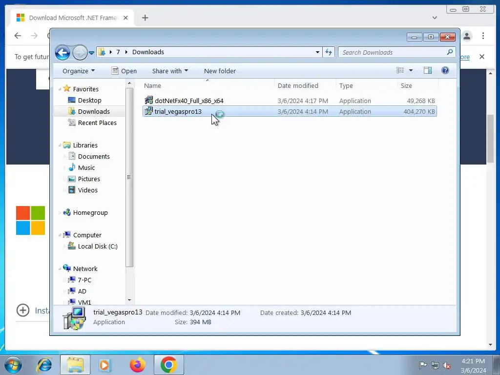Screen dimensions: 500x375
Task: Collapse the Favorites group
Action: (x=60, y=89)
